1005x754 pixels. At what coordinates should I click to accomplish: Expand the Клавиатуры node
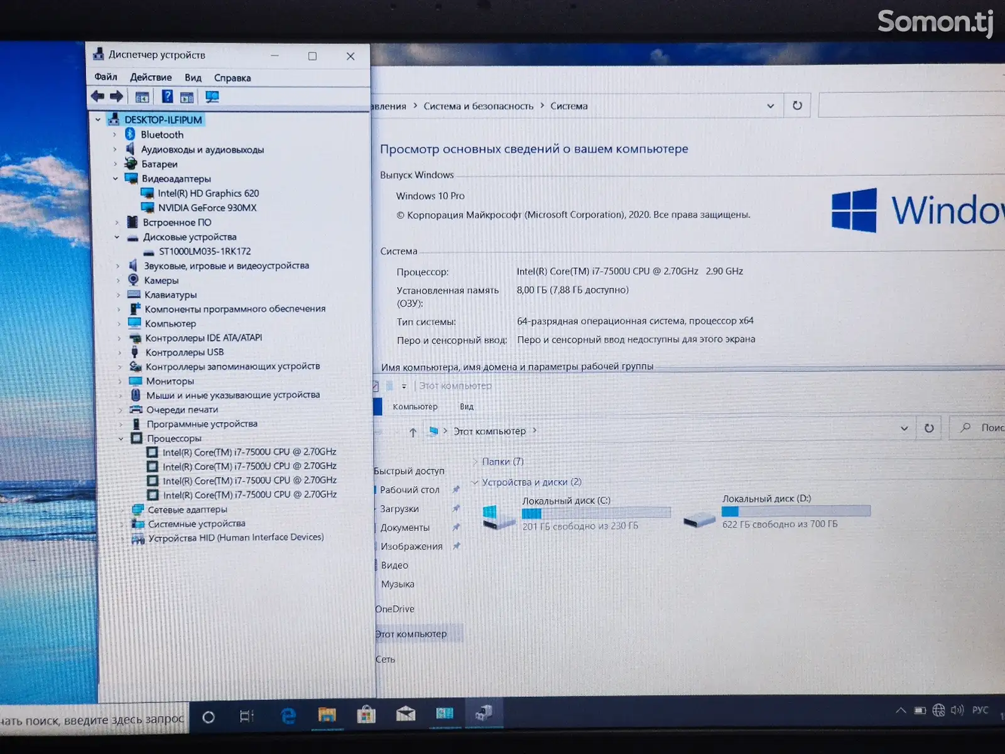(118, 295)
